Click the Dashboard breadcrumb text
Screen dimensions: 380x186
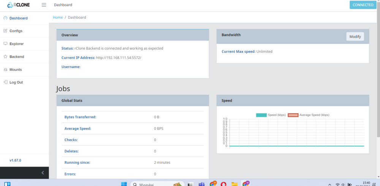coord(77,17)
